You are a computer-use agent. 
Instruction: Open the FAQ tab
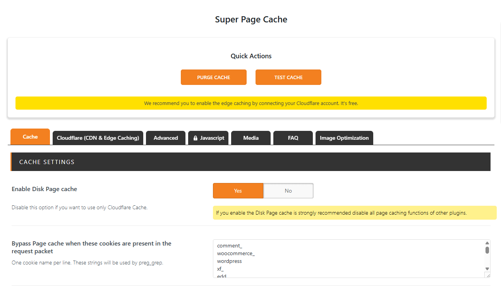(293, 138)
